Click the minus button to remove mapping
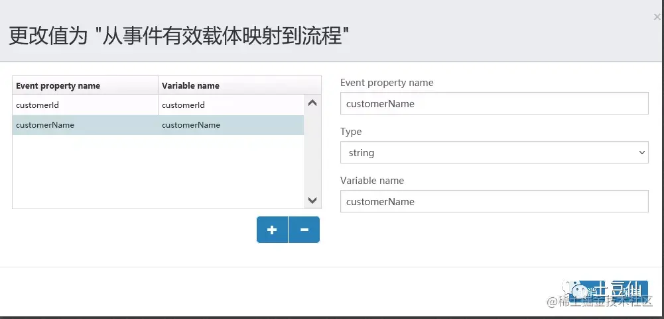The height and width of the screenshot is (319, 664). click(x=304, y=230)
